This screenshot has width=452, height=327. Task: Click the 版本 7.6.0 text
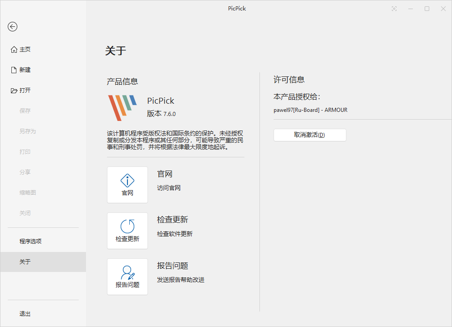click(162, 114)
